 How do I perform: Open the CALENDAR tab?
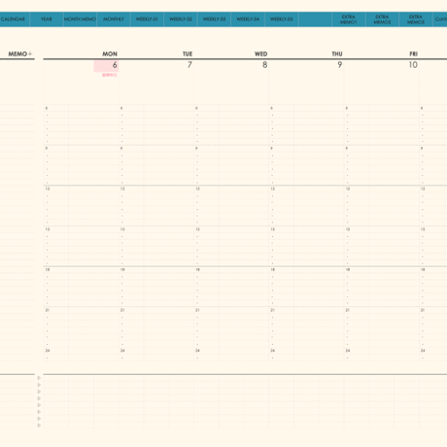point(15,19)
